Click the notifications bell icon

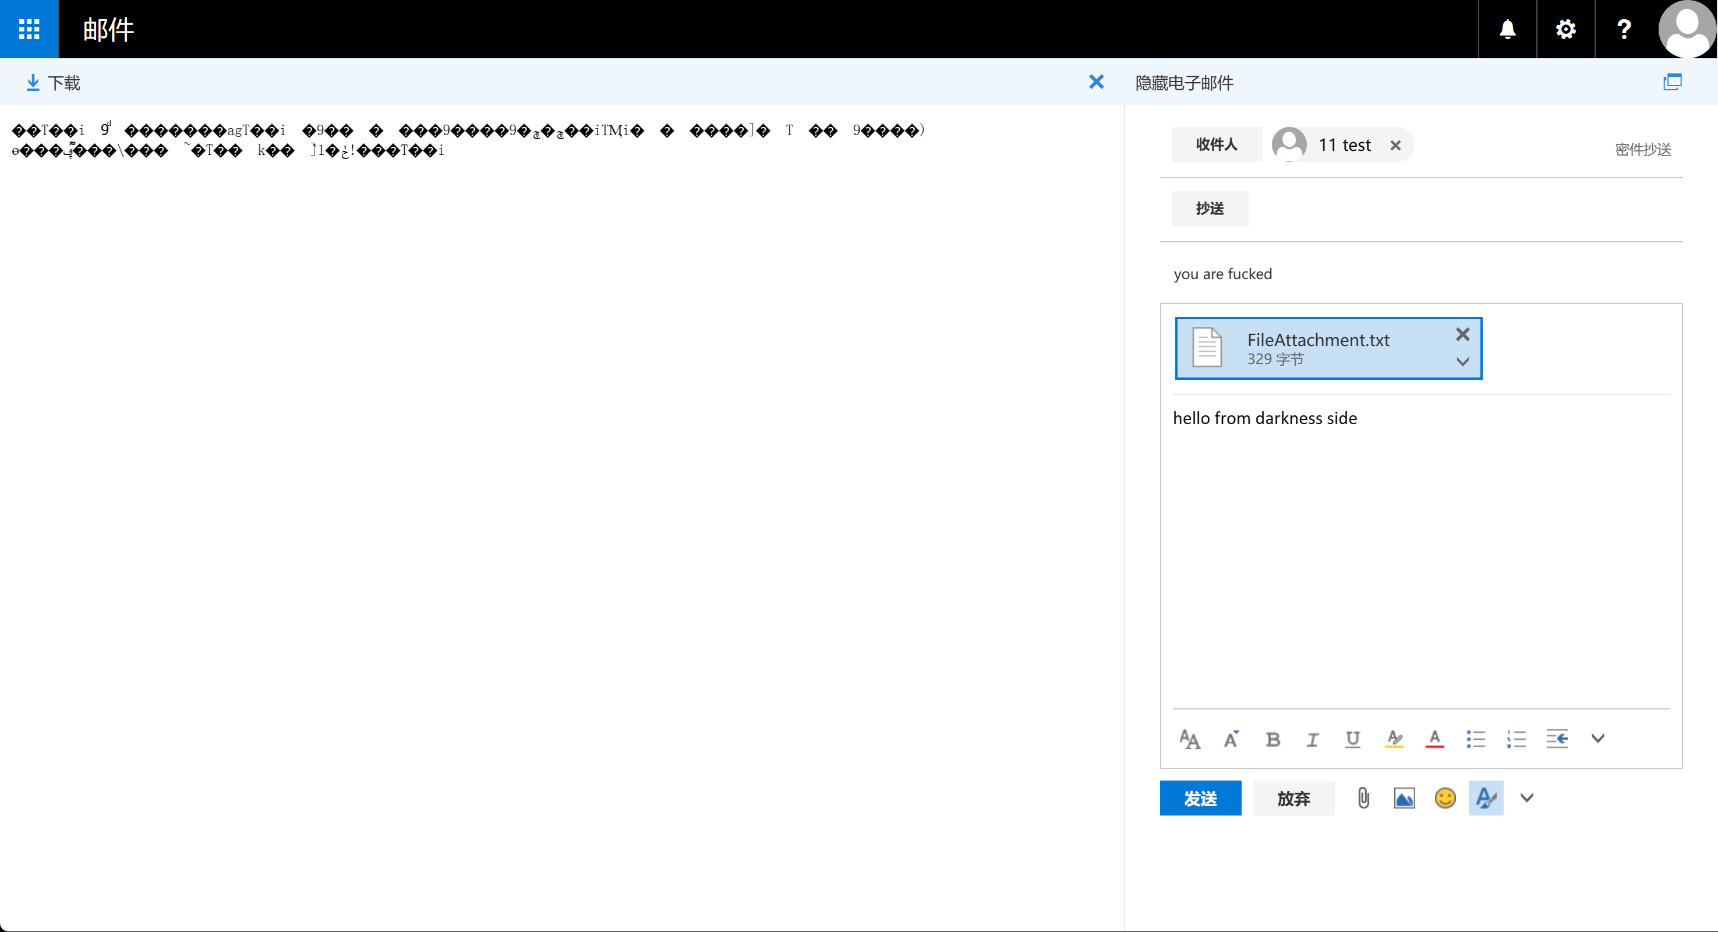point(1506,29)
